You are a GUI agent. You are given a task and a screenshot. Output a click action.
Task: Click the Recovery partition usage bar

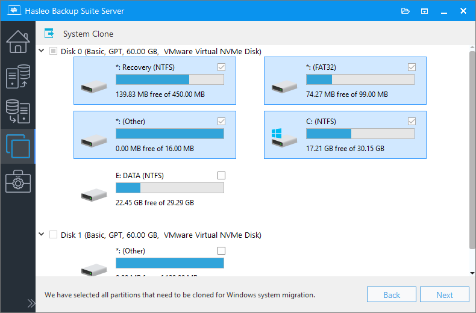(x=170, y=79)
